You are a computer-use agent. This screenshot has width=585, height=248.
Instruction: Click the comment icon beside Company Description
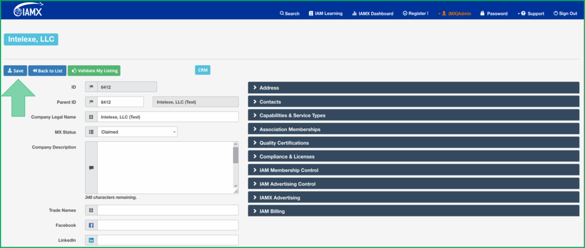point(91,167)
